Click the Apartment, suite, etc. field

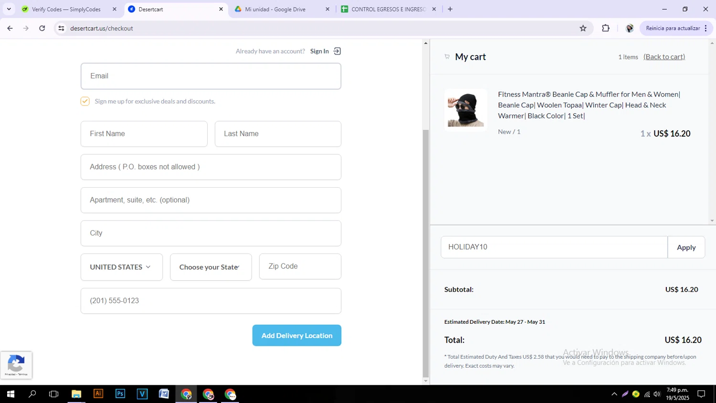click(211, 200)
